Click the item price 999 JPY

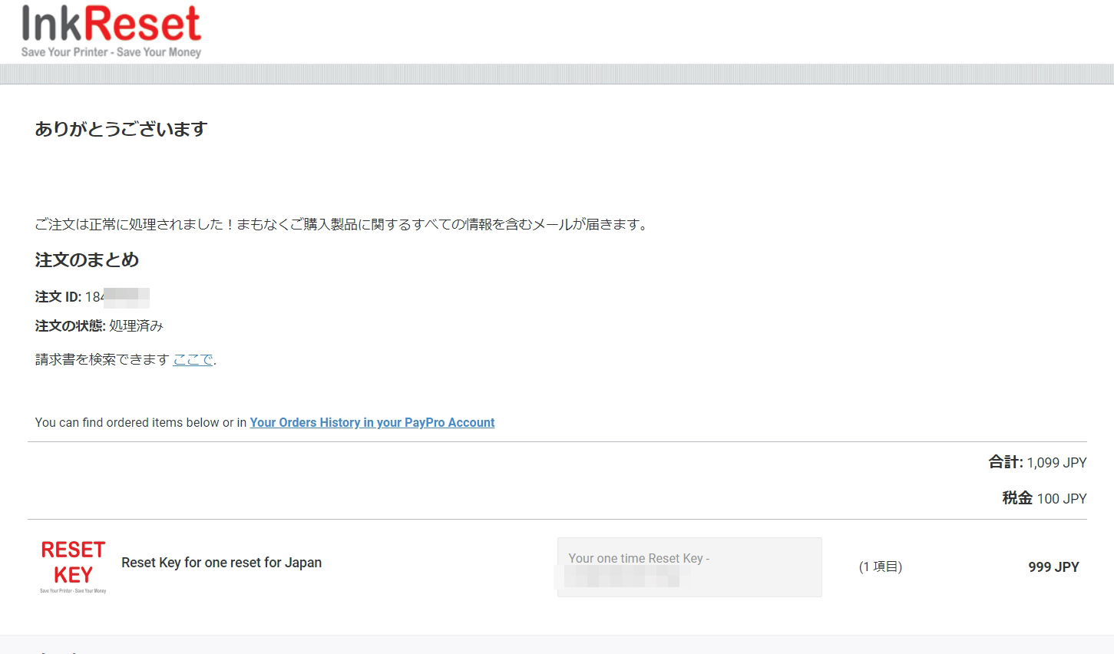pos(1053,567)
